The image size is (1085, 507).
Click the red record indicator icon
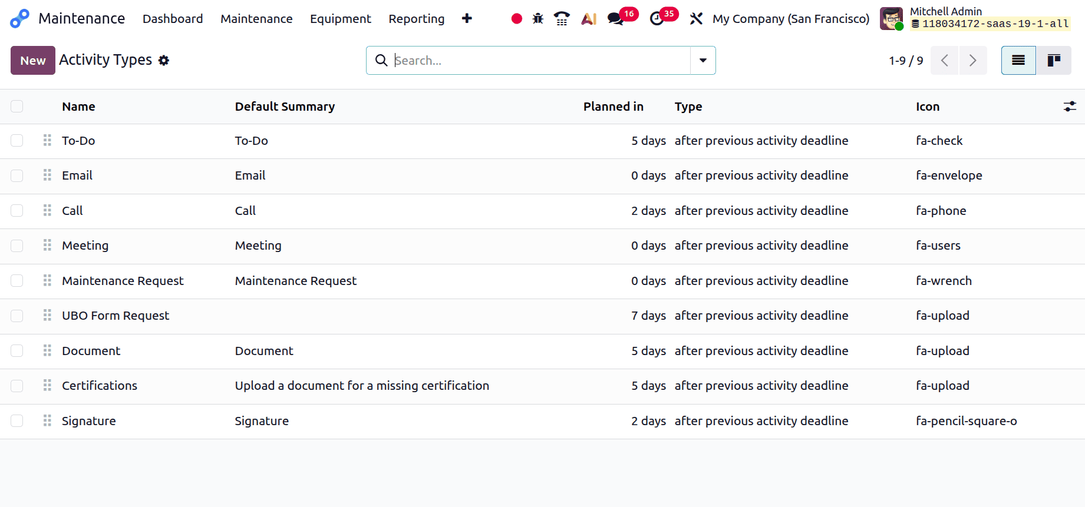pyautogui.click(x=517, y=19)
